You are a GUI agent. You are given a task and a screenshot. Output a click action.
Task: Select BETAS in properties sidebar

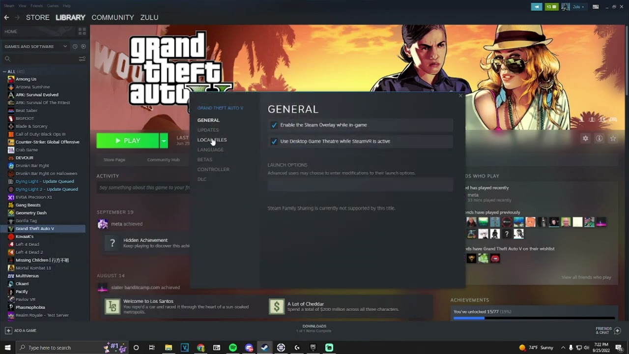click(x=205, y=159)
